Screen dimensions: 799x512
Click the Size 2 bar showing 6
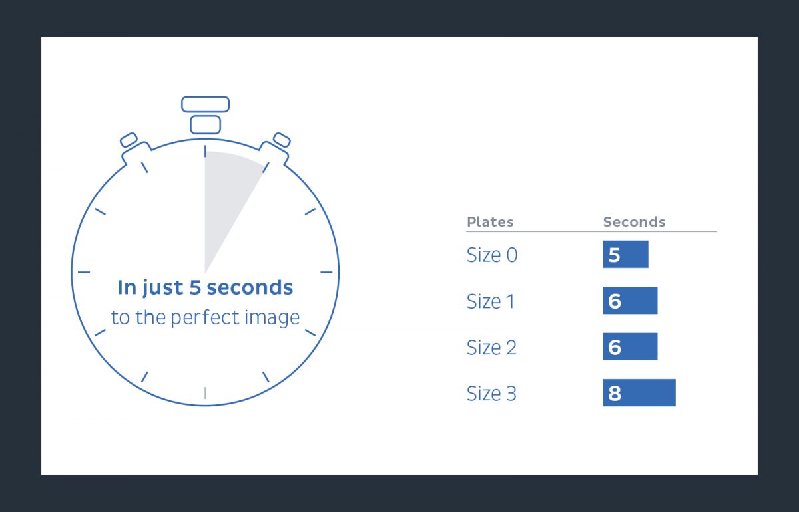click(630, 347)
